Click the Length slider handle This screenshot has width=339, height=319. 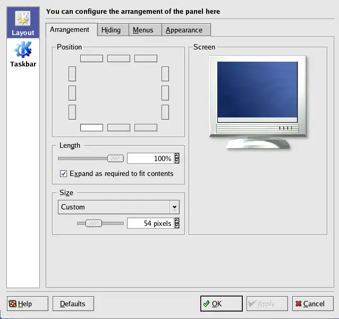[x=115, y=158]
